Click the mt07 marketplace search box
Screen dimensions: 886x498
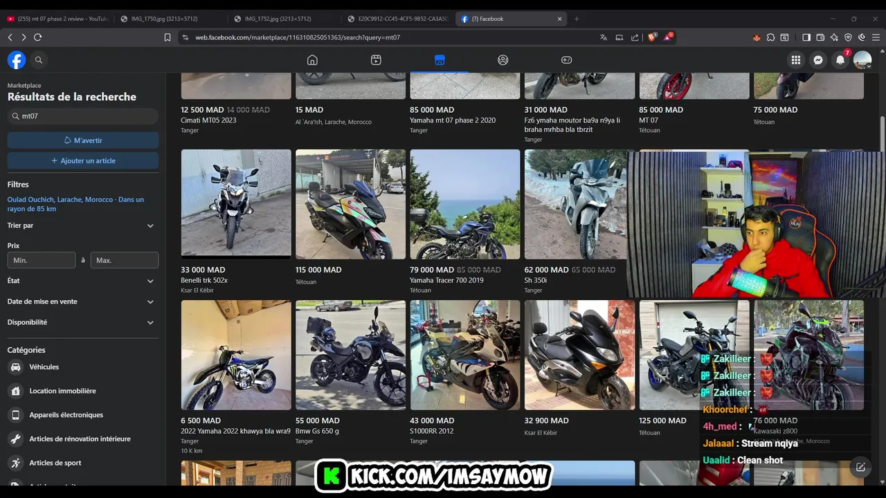(x=83, y=116)
